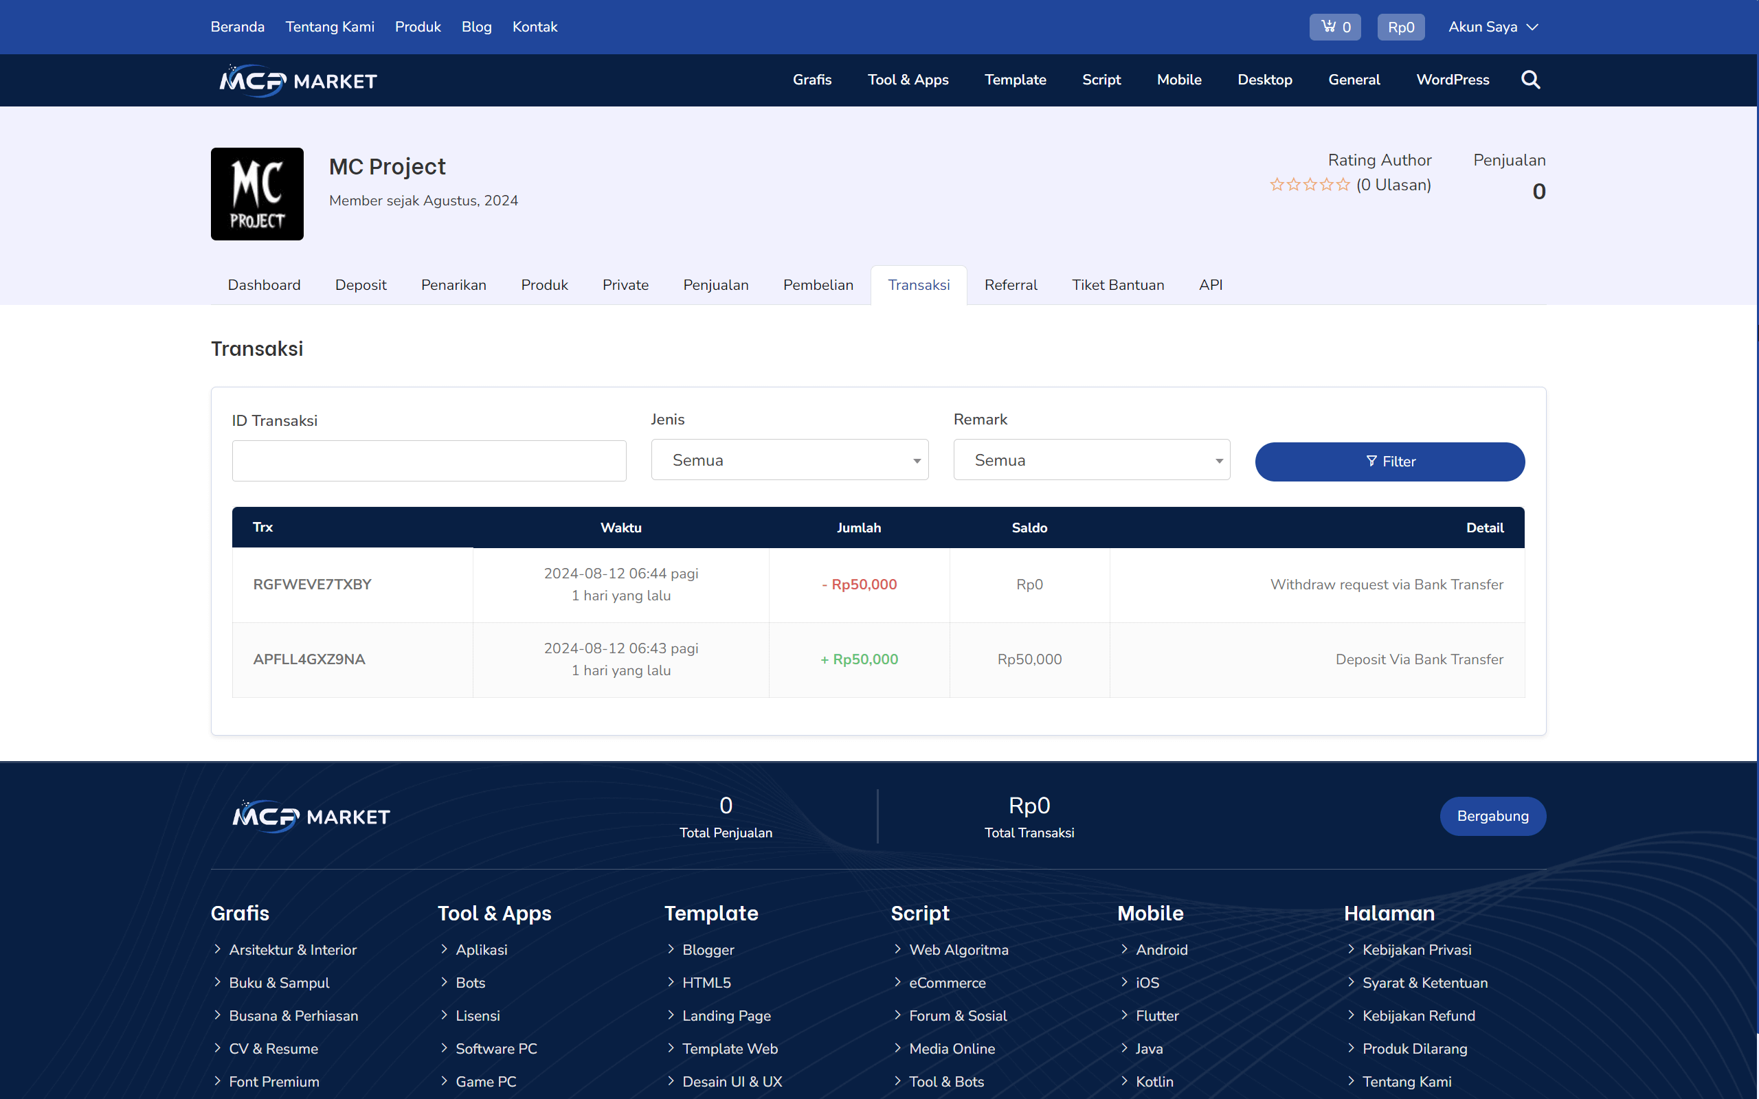Image resolution: width=1759 pixels, height=1099 pixels.
Task: Click the MC Project avatar image
Action: [256, 193]
